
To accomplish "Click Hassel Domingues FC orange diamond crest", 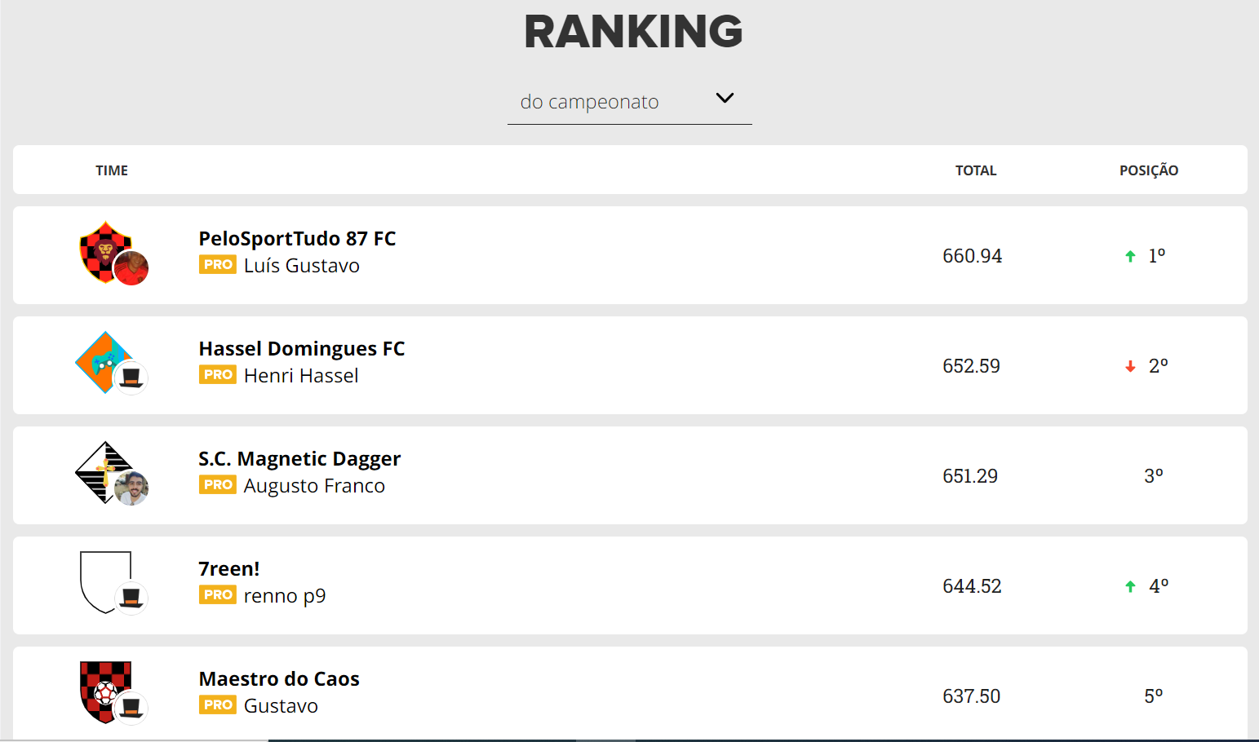I will (104, 362).
